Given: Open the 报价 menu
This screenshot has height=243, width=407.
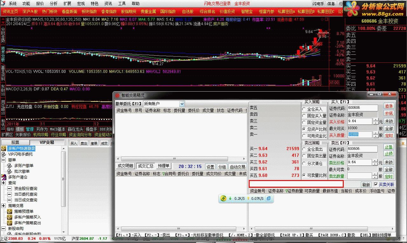Looking at the screenshot, I should [x=40, y=4].
